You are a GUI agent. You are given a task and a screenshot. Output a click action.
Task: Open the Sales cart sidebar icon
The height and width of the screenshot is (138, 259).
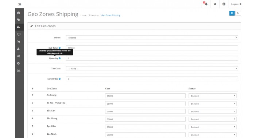[19, 42]
